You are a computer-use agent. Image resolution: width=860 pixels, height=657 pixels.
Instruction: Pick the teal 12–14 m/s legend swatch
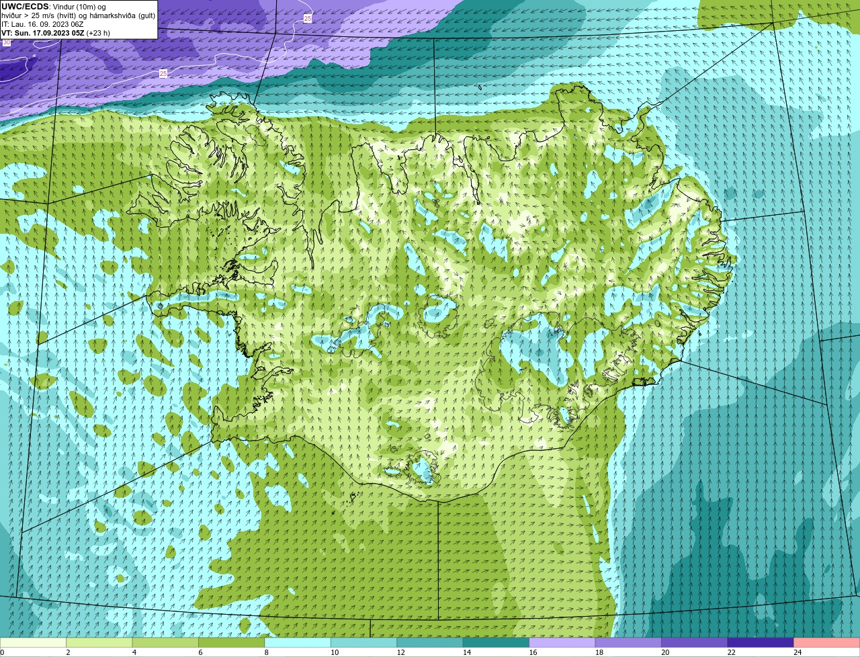(430, 643)
